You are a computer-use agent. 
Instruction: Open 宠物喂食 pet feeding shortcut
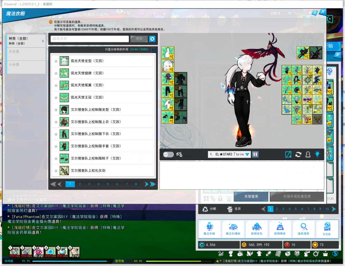(280, 229)
